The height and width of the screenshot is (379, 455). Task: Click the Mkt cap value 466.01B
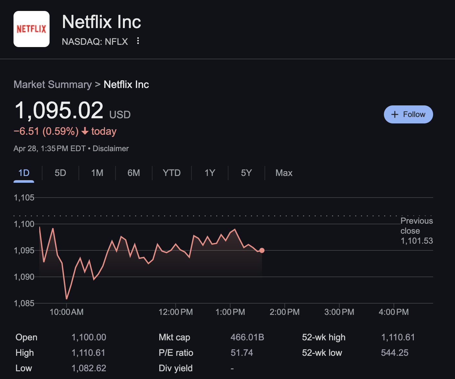(x=247, y=337)
